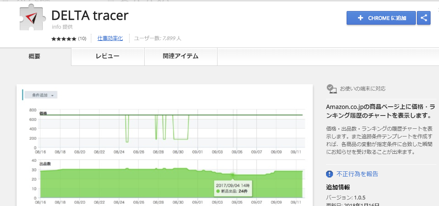Open the 不正行為を報告 link
The width and height of the screenshot is (439, 206).
(x=357, y=174)
